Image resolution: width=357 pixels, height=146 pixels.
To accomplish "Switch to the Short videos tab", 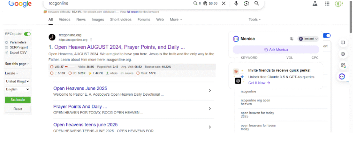I will click(121, 19).
